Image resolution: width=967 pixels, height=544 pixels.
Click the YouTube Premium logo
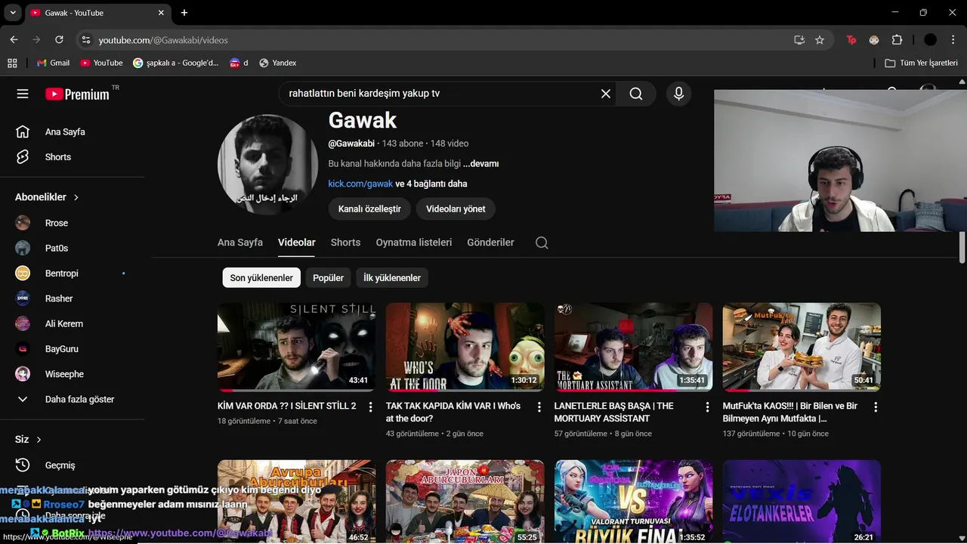[x=77, y=94]
